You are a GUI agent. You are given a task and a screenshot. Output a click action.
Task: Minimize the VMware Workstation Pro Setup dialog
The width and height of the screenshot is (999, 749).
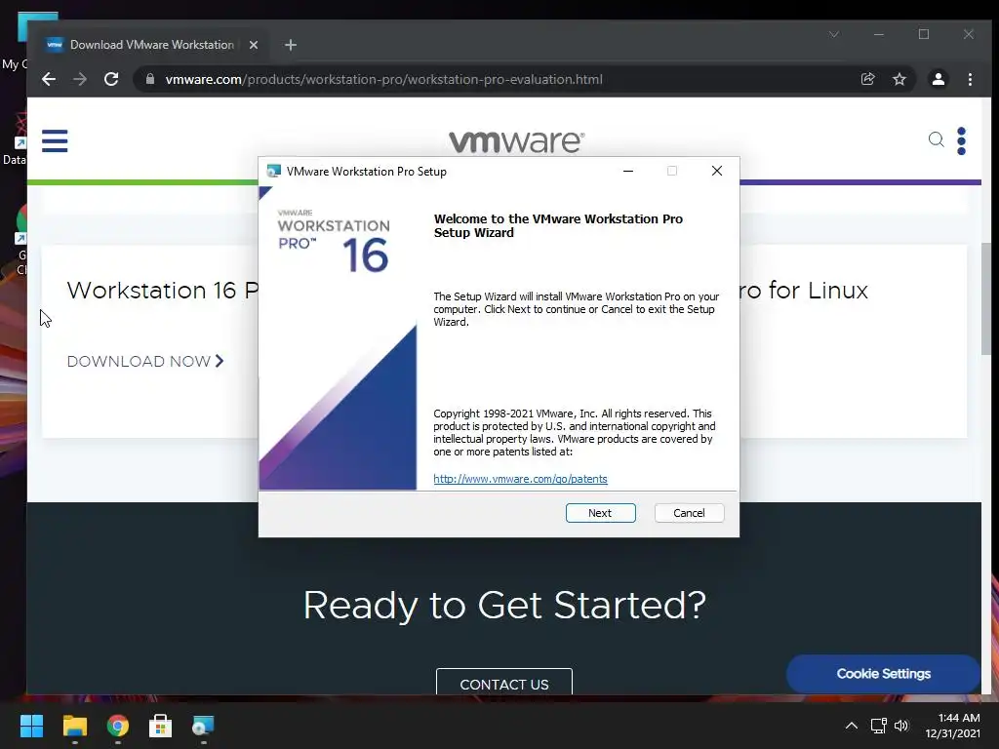[628, 171]
